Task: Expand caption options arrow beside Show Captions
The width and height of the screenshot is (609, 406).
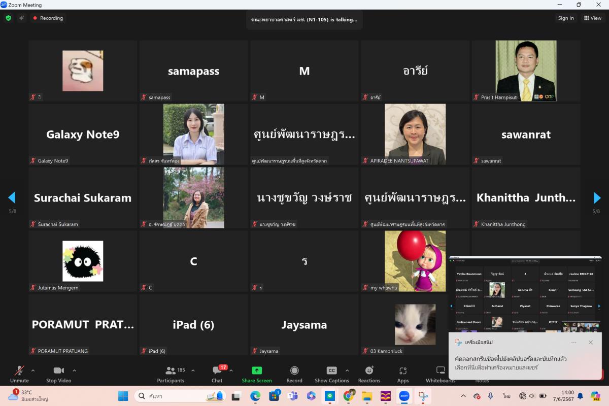Action: click(x=347, y=370)
